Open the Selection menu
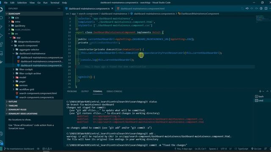Viewport: 271px width, 152px height. tap(22, 3)
